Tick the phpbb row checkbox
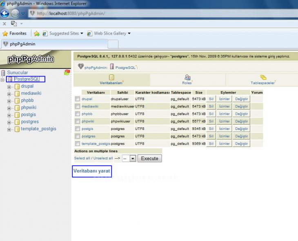 [77, 114]
